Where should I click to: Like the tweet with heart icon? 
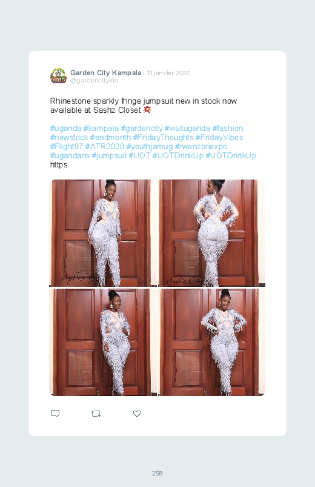[137, 414]
